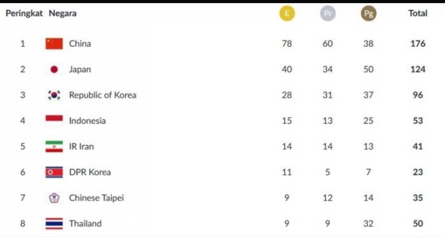Screen dimensions: 445x237
Task: Click the Negara column header
Action: [63, 14]
